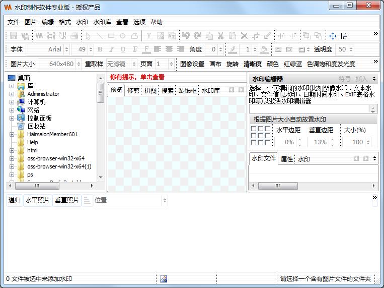384x288 pixels.
Task: Click the folder tree horizontal scrollbar
Action: click(x=50, y=187)
